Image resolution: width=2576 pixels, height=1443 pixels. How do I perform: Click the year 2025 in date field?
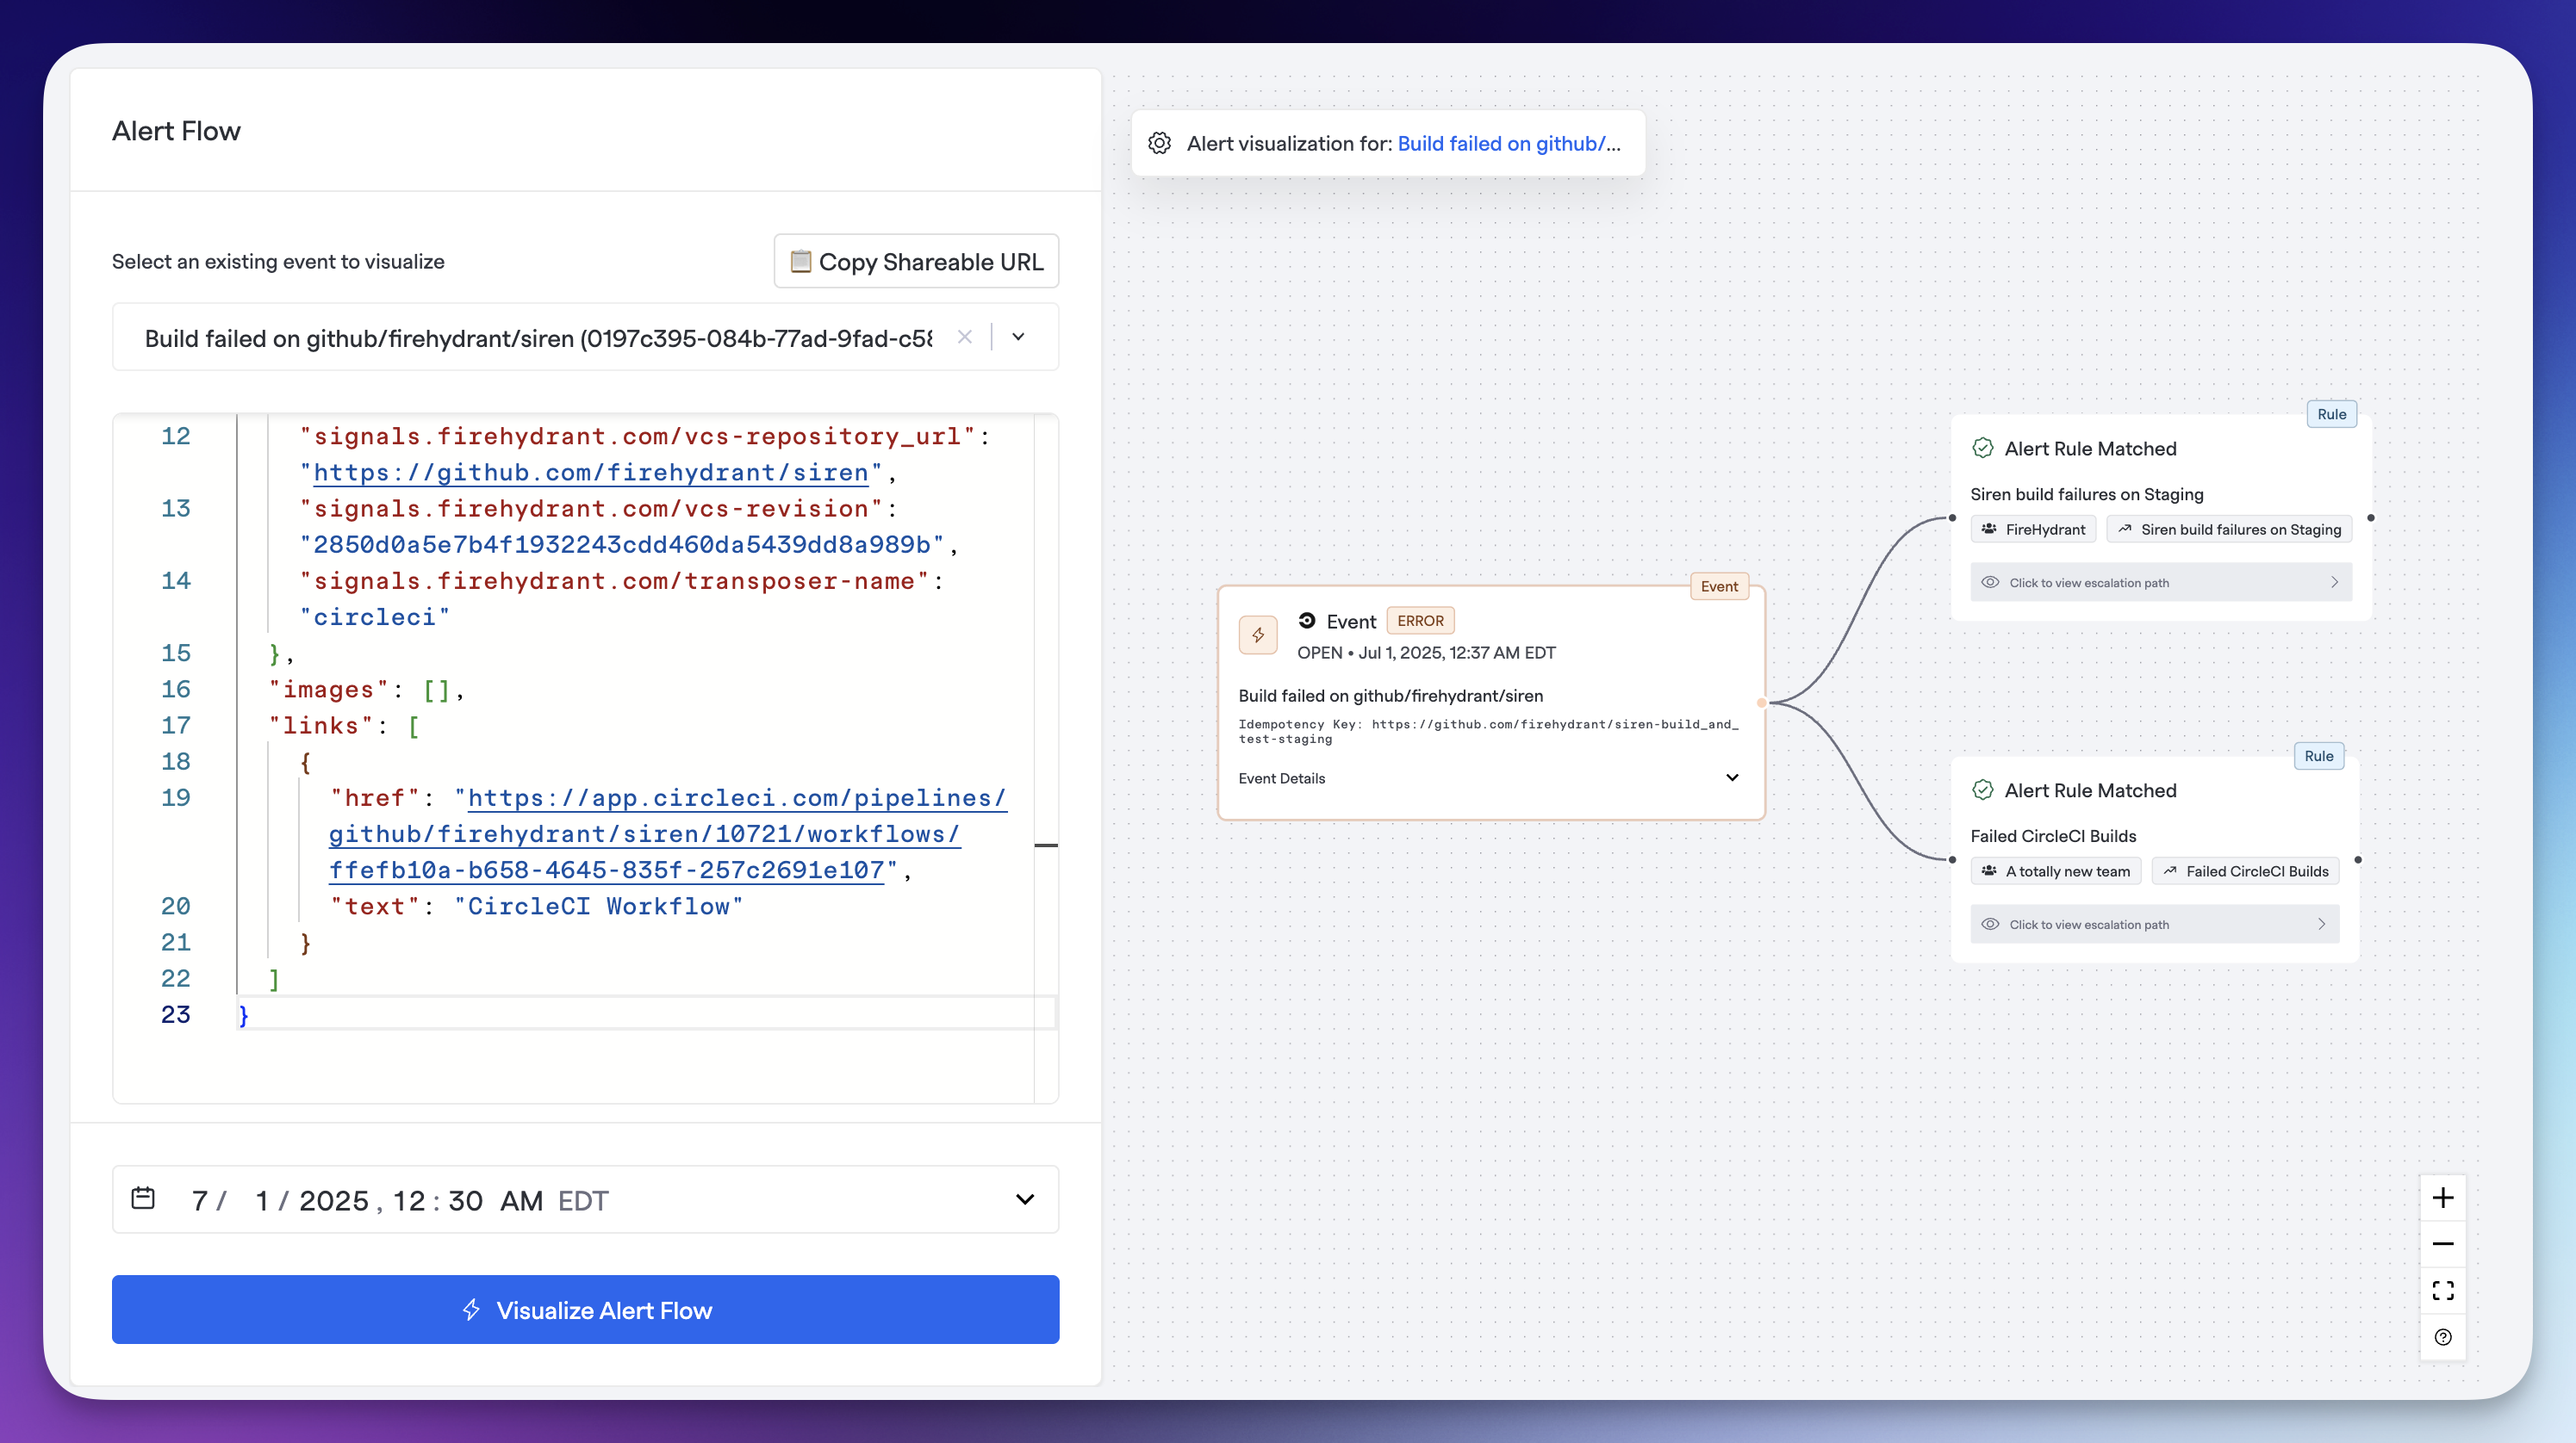[x=334, y=1200]
